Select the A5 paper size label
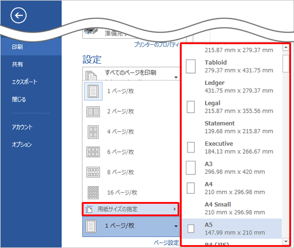 pos(209,224)
